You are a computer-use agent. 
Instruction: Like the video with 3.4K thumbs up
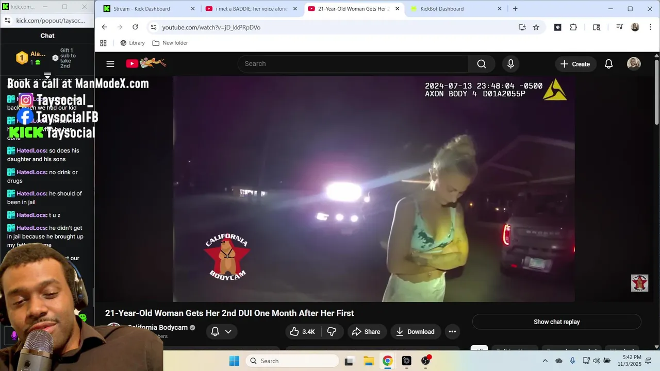[x=302, y=332]
